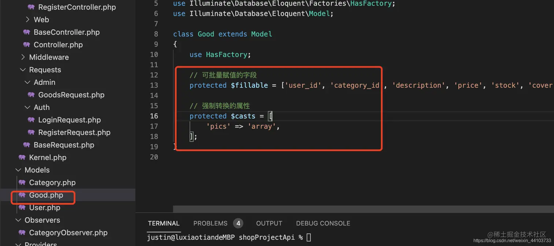Screen dimensions: 554x246
Task: Click the 'description' string in fillable array
Action: coord(419,85)
